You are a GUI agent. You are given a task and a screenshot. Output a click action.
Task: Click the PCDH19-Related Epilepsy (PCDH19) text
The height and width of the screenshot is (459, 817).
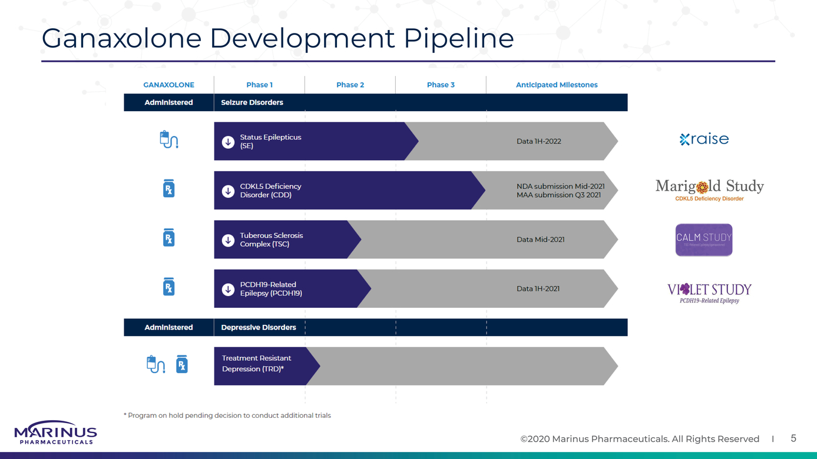[x=271, y=289]
